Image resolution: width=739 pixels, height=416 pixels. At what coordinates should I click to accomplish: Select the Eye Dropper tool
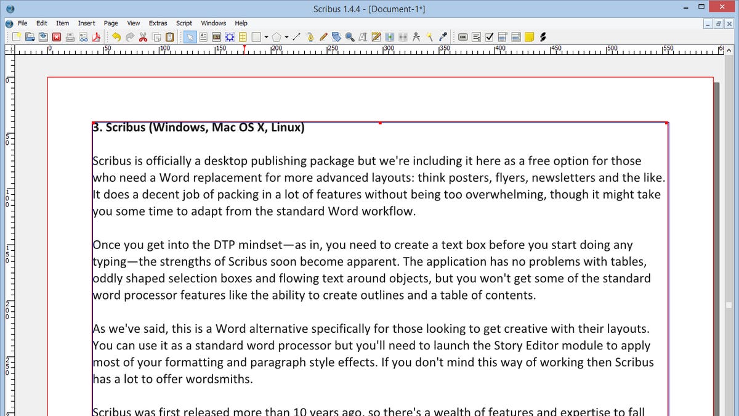[443, 37]
